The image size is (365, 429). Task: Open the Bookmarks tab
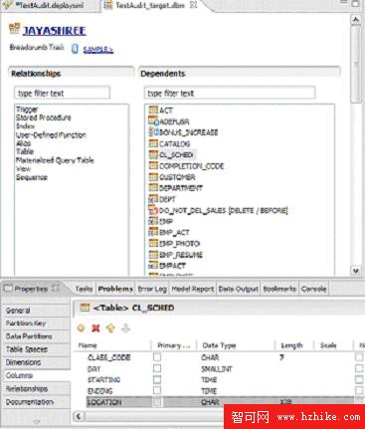coord(279,289)
